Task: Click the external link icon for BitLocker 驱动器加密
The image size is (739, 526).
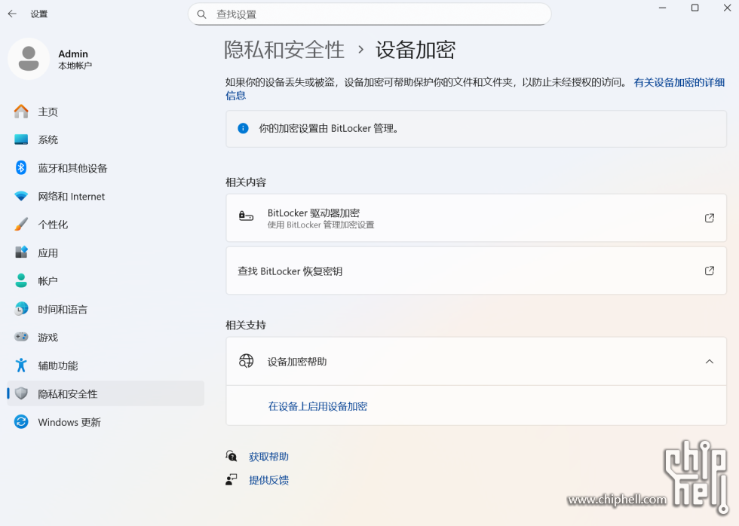Action: pos(709,218)
